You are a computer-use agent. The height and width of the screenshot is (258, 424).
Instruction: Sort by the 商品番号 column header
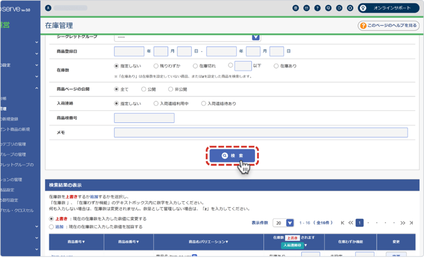[x=76, y=242]
